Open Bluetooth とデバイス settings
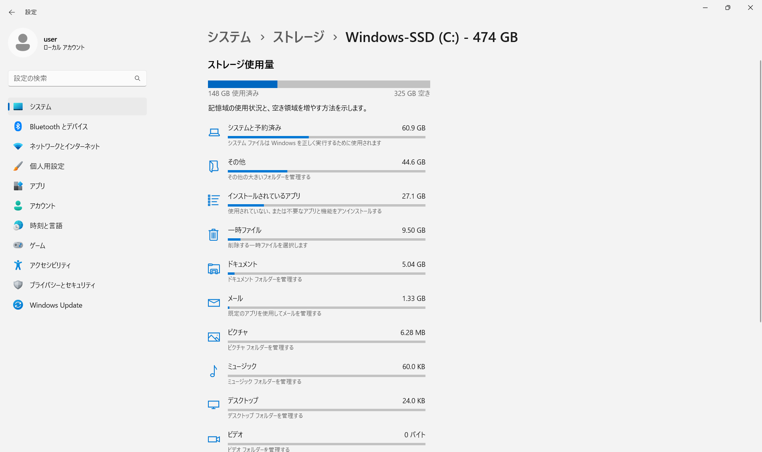The width and height of the screenshot is (762, 452). pyautogui.click(x=59, y=126)
